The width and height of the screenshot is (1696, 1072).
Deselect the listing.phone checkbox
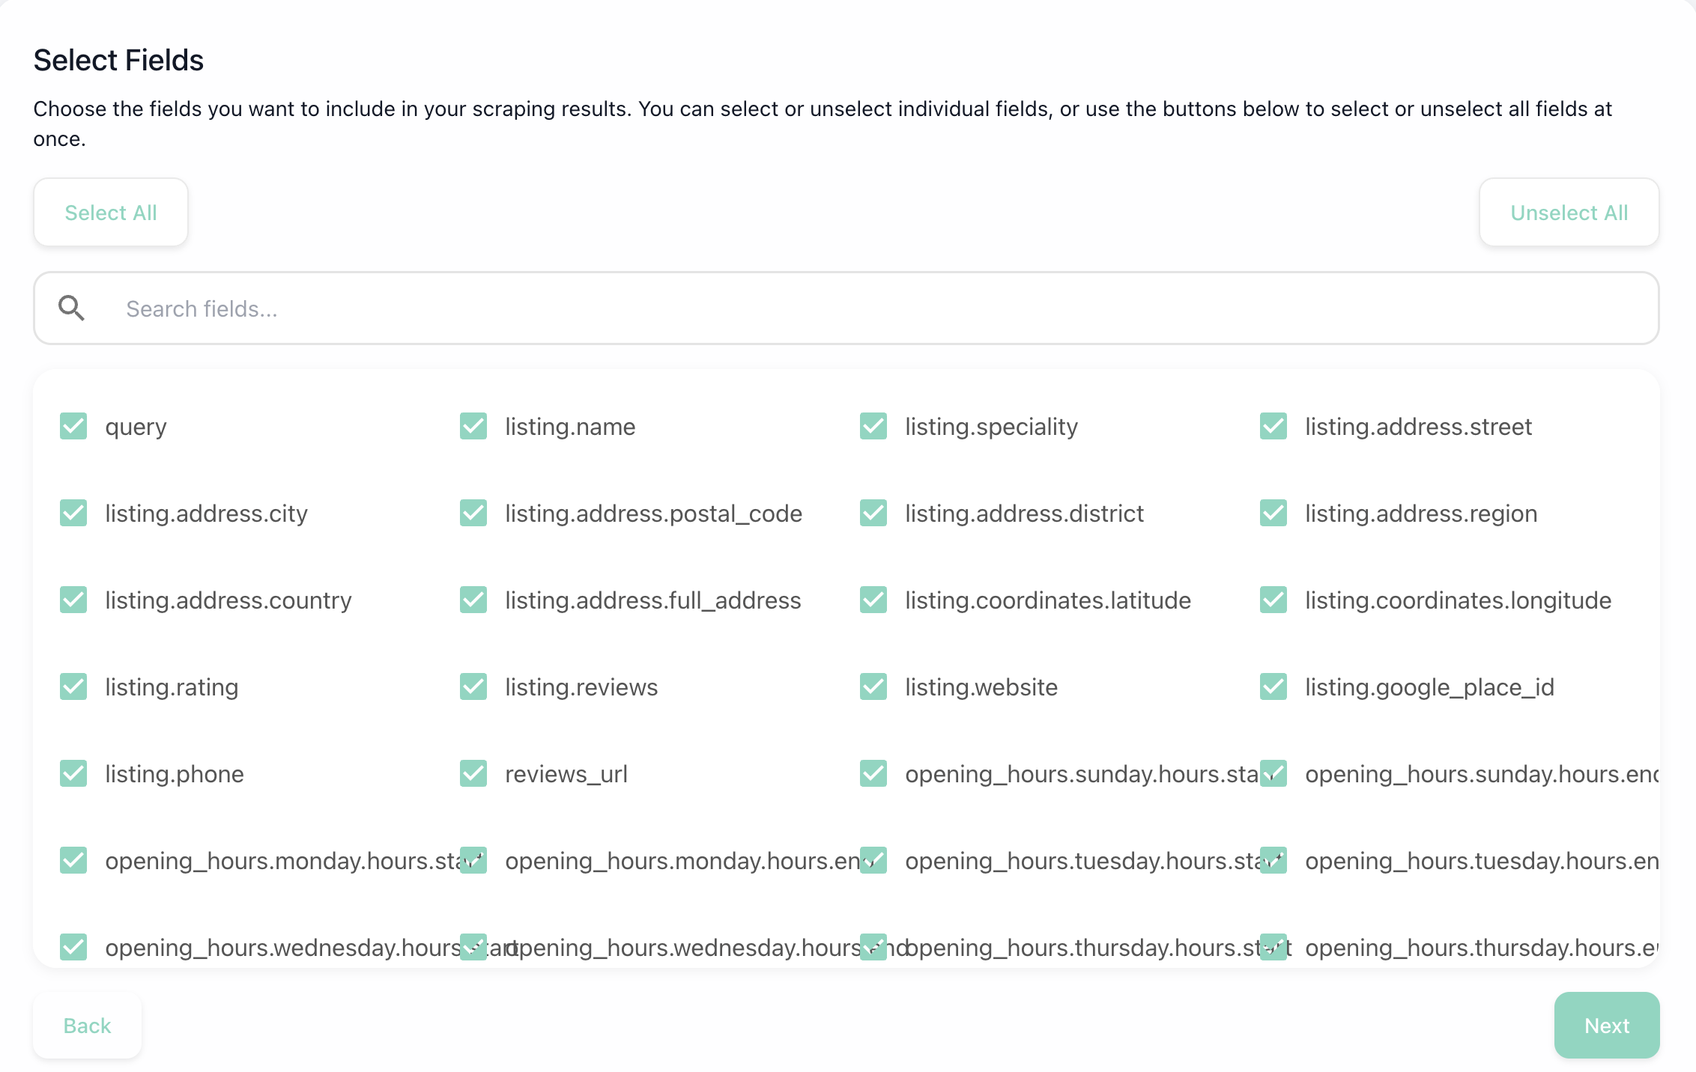point(73,774)
